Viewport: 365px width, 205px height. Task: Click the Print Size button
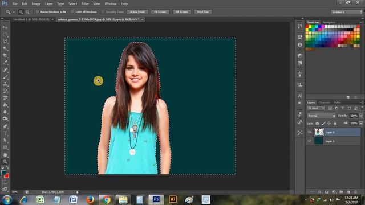[x=203, y=12]
